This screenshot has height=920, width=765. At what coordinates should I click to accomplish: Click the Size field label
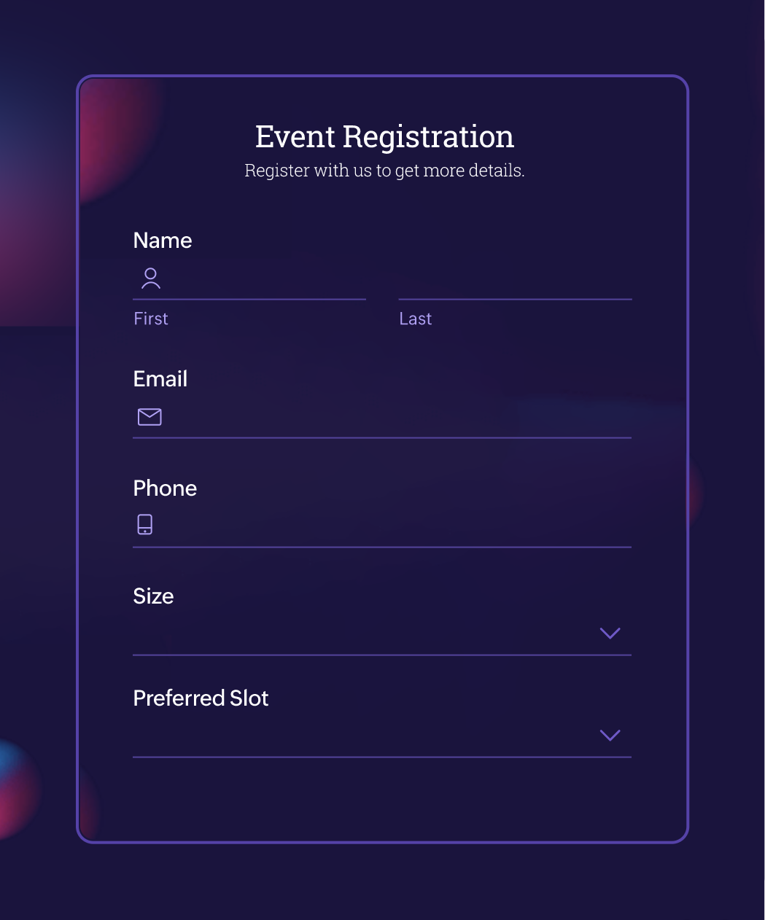[153, 596]
